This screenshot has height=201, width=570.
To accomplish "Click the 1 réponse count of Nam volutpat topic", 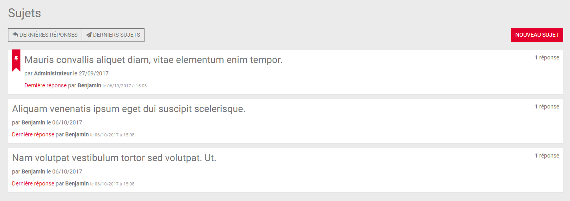I will coord(547,156).
